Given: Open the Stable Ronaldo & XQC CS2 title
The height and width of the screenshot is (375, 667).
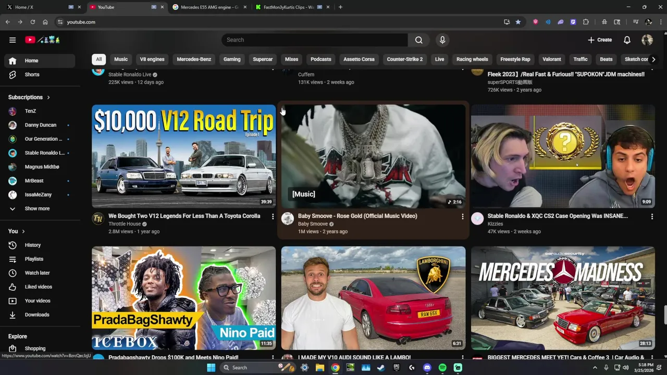Looking at the screenshot, I should [558, 216].
